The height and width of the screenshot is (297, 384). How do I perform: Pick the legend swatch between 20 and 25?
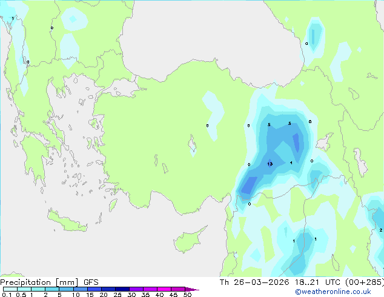tap(108, 289)
